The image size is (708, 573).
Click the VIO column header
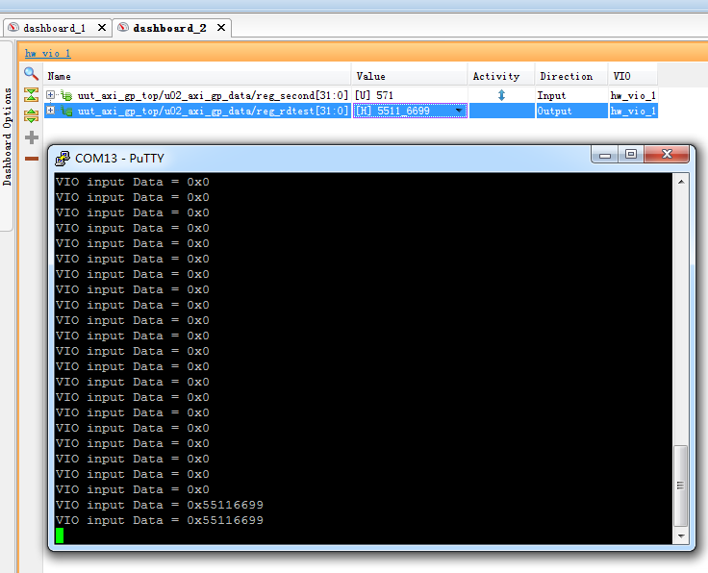633,76
